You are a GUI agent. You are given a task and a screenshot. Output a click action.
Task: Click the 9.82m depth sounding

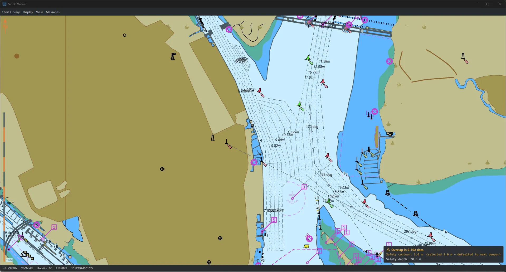pyautogui.click(x=276, y=145)
